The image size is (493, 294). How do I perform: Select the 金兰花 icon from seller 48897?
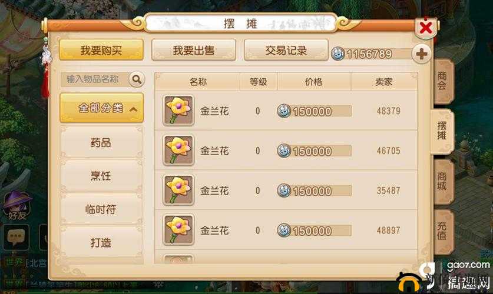click(178, 230)
